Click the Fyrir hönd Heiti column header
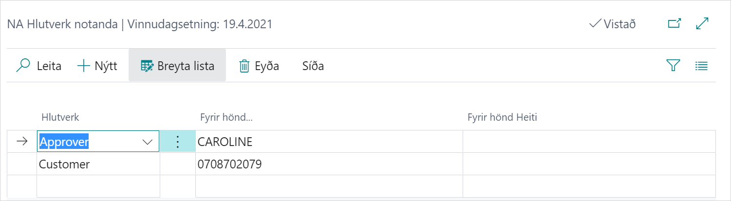 (502, 117)
